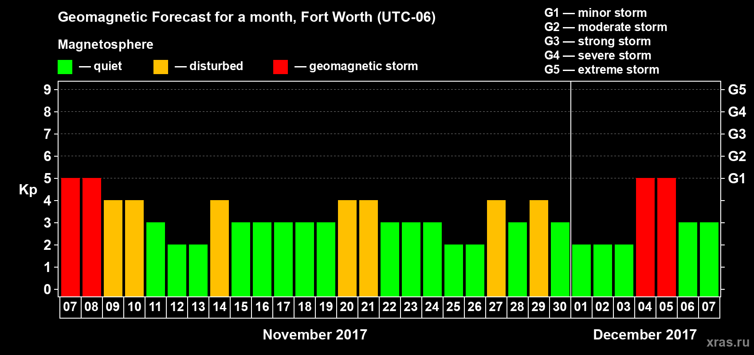Image resolution: width=754 pixels, height=355 pixels.
Task: Click the date label 23
Action: (411, 307)
